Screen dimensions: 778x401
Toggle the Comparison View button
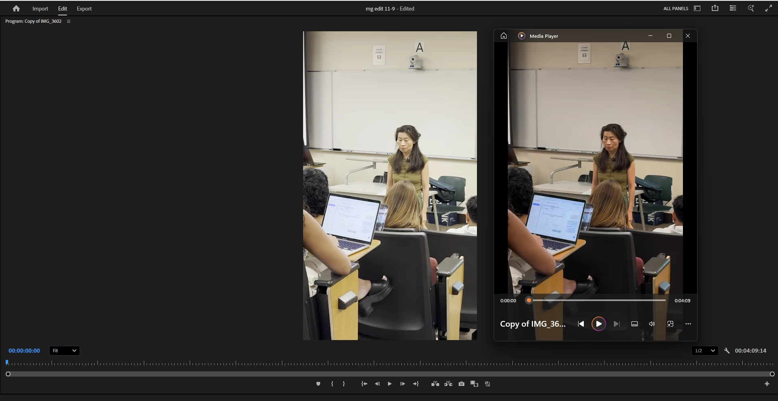point(474,384)
